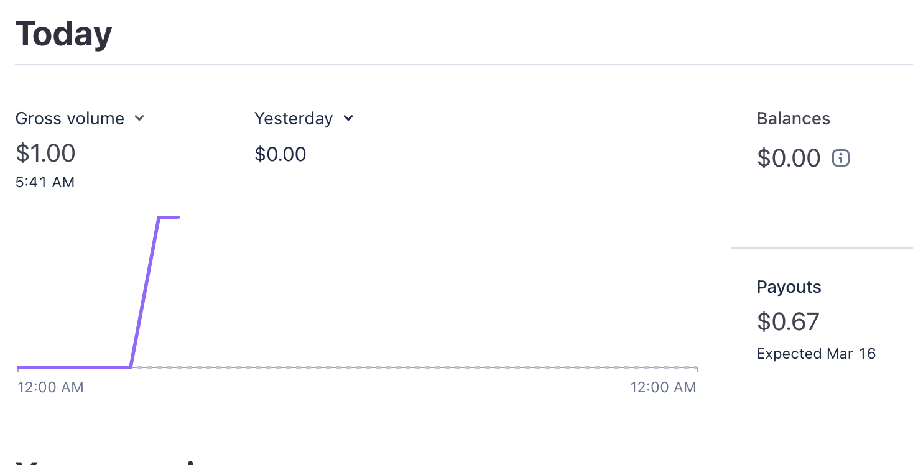Select the Yesterday comparison label
Image resolution: width=913 pixels, height=465 pixels.
(293, 119)
